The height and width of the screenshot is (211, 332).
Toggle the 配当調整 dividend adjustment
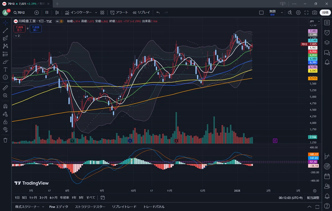[x=313, y=198]
